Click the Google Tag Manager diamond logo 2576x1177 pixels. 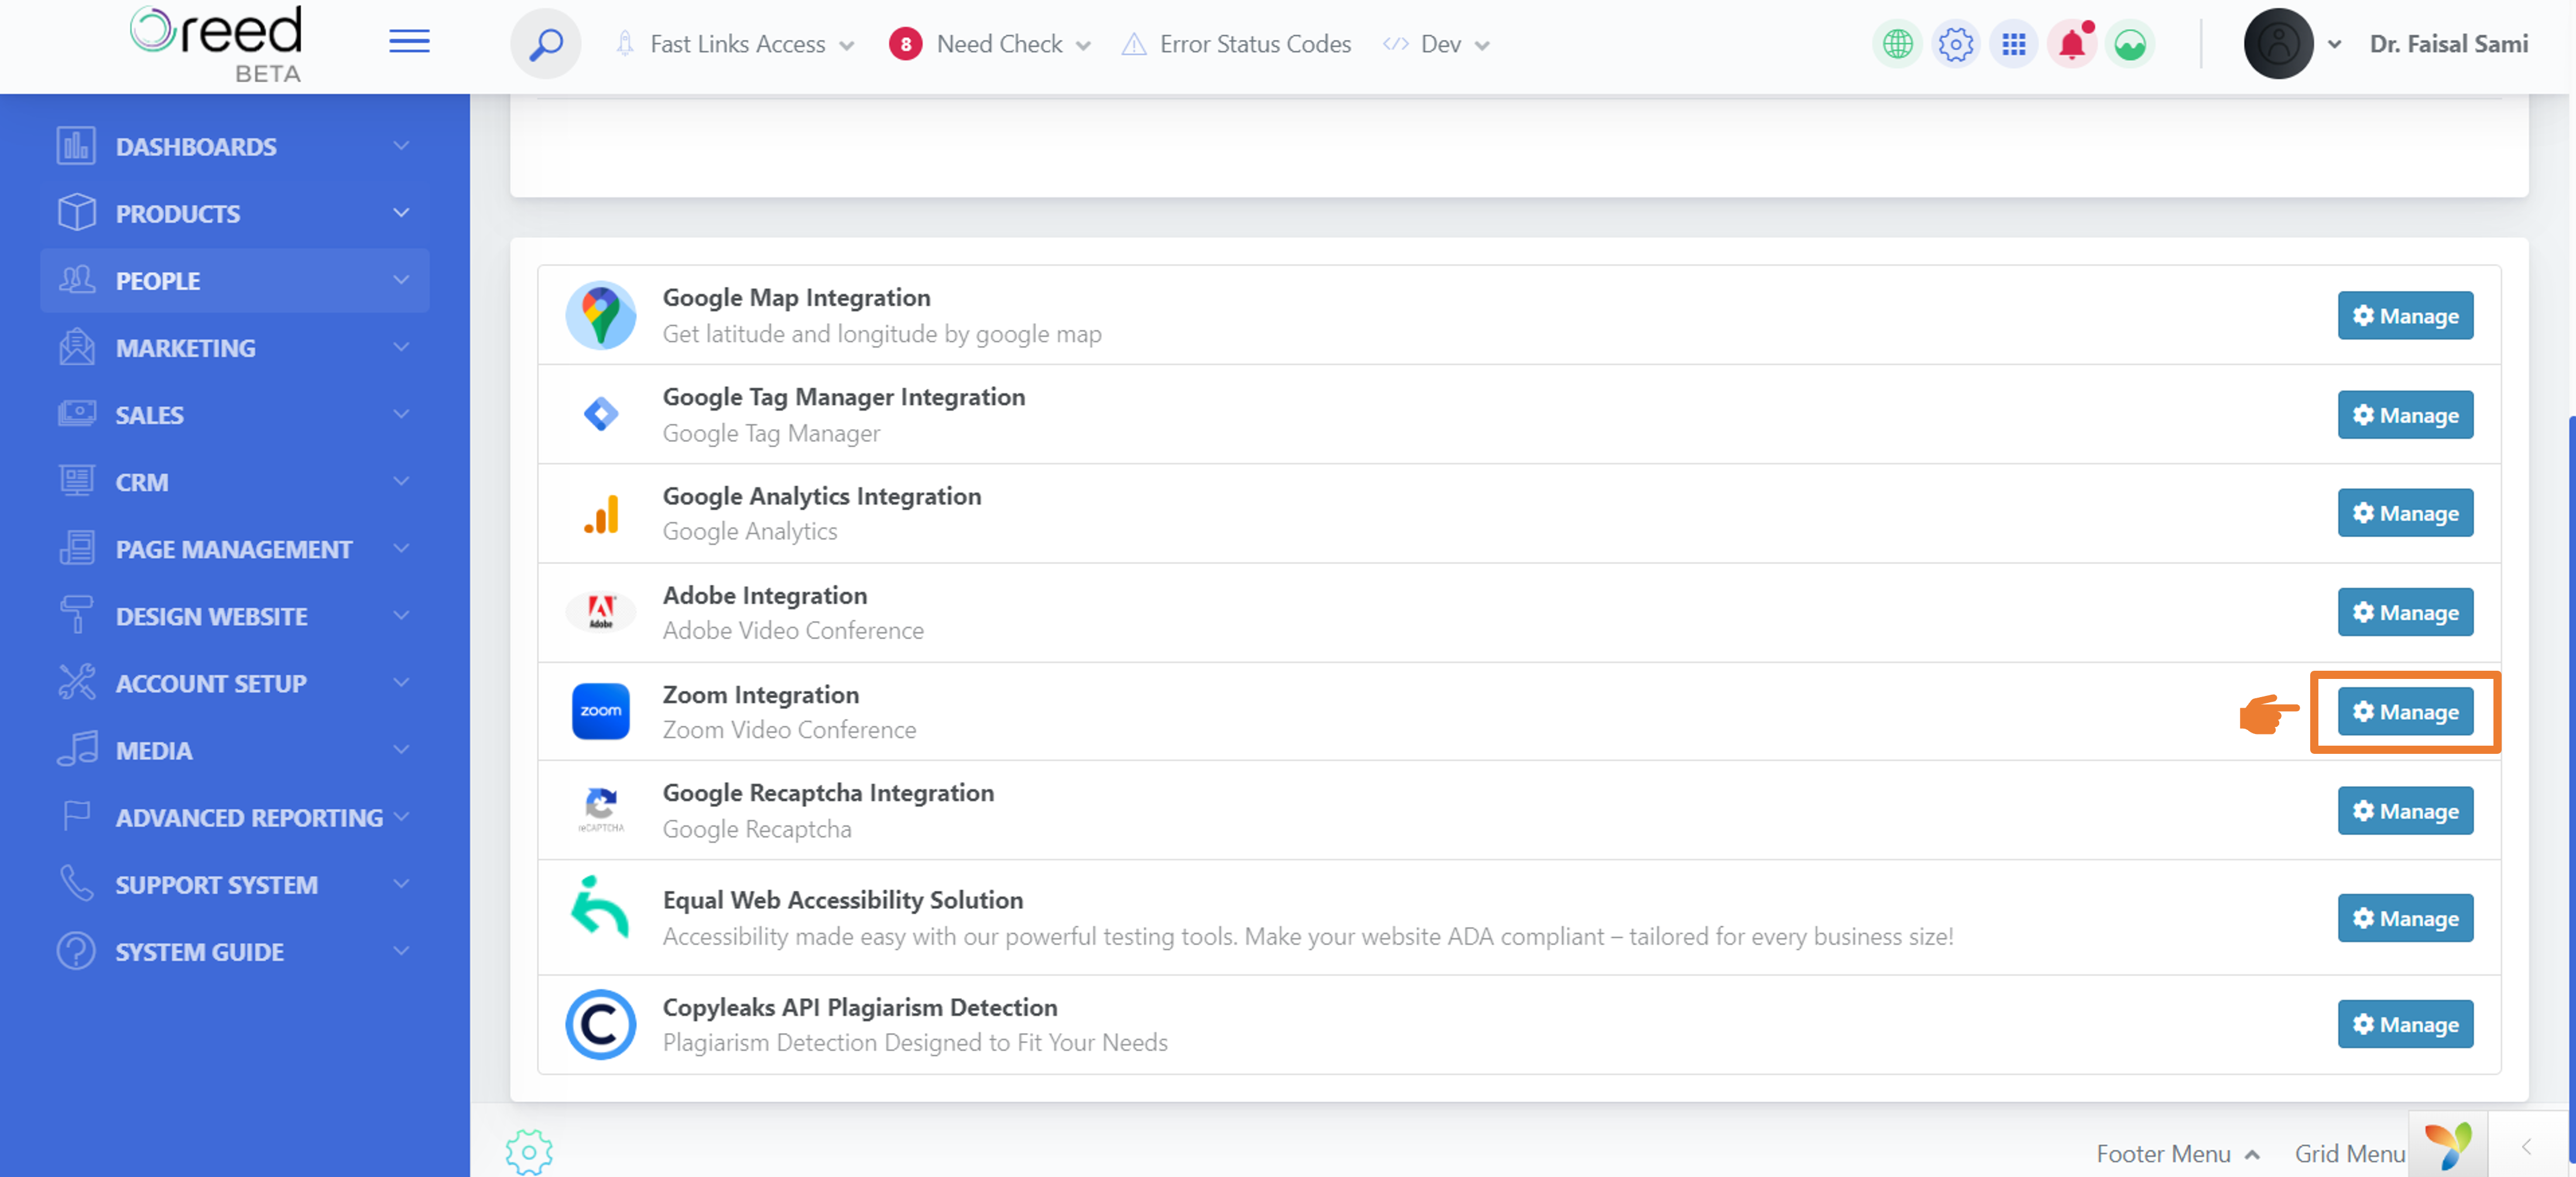click(600, 414)
